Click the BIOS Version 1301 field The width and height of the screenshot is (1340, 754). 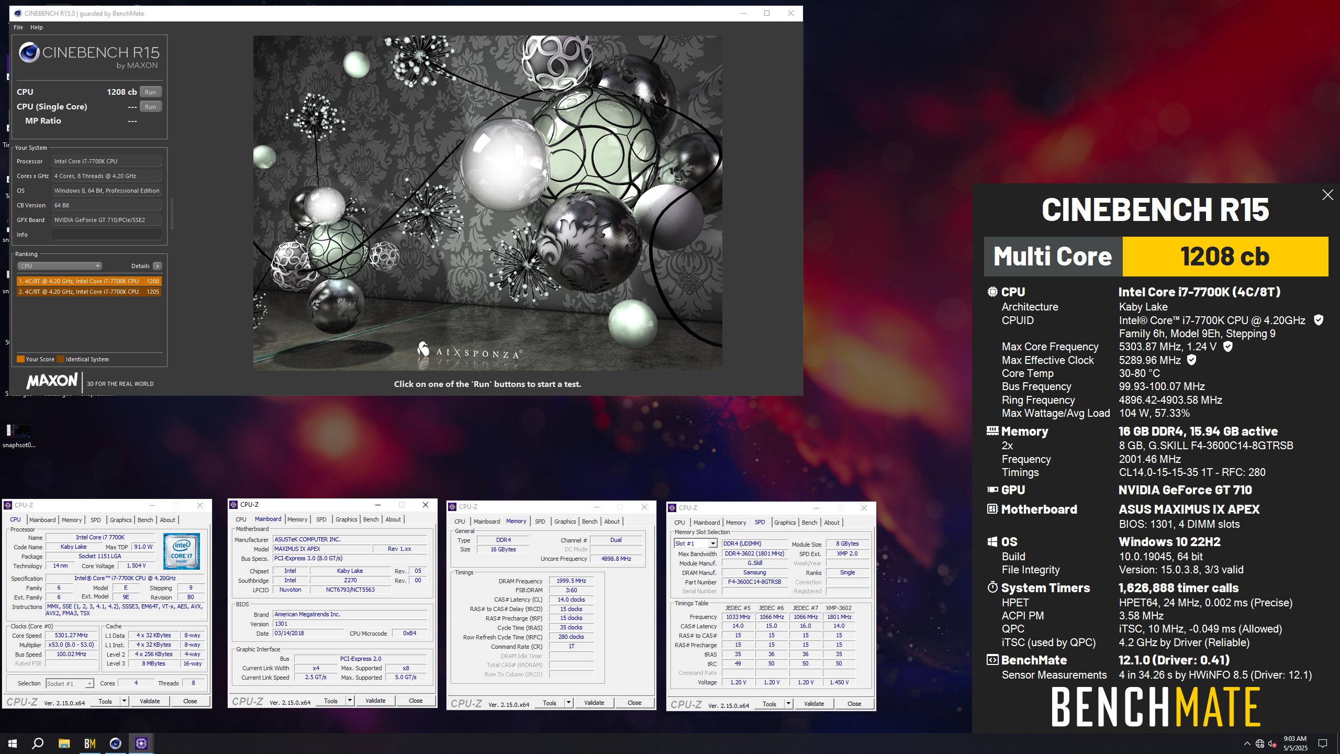click(350, 624)
